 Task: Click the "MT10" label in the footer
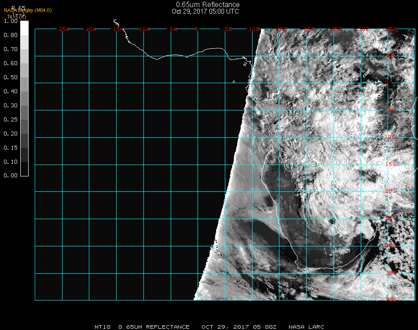pyautogui.click(x=103, y=327)
